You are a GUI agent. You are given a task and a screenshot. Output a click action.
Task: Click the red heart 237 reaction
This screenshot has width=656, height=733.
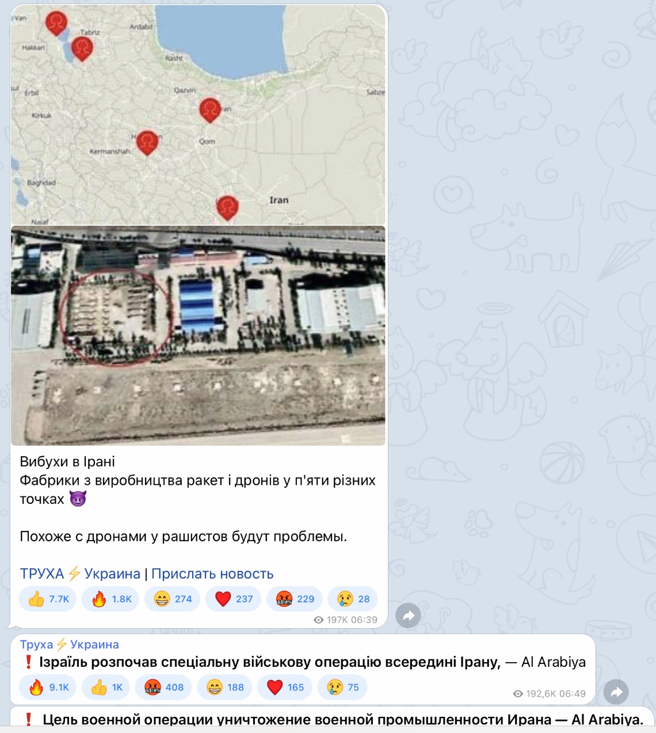tap(234, 599)
